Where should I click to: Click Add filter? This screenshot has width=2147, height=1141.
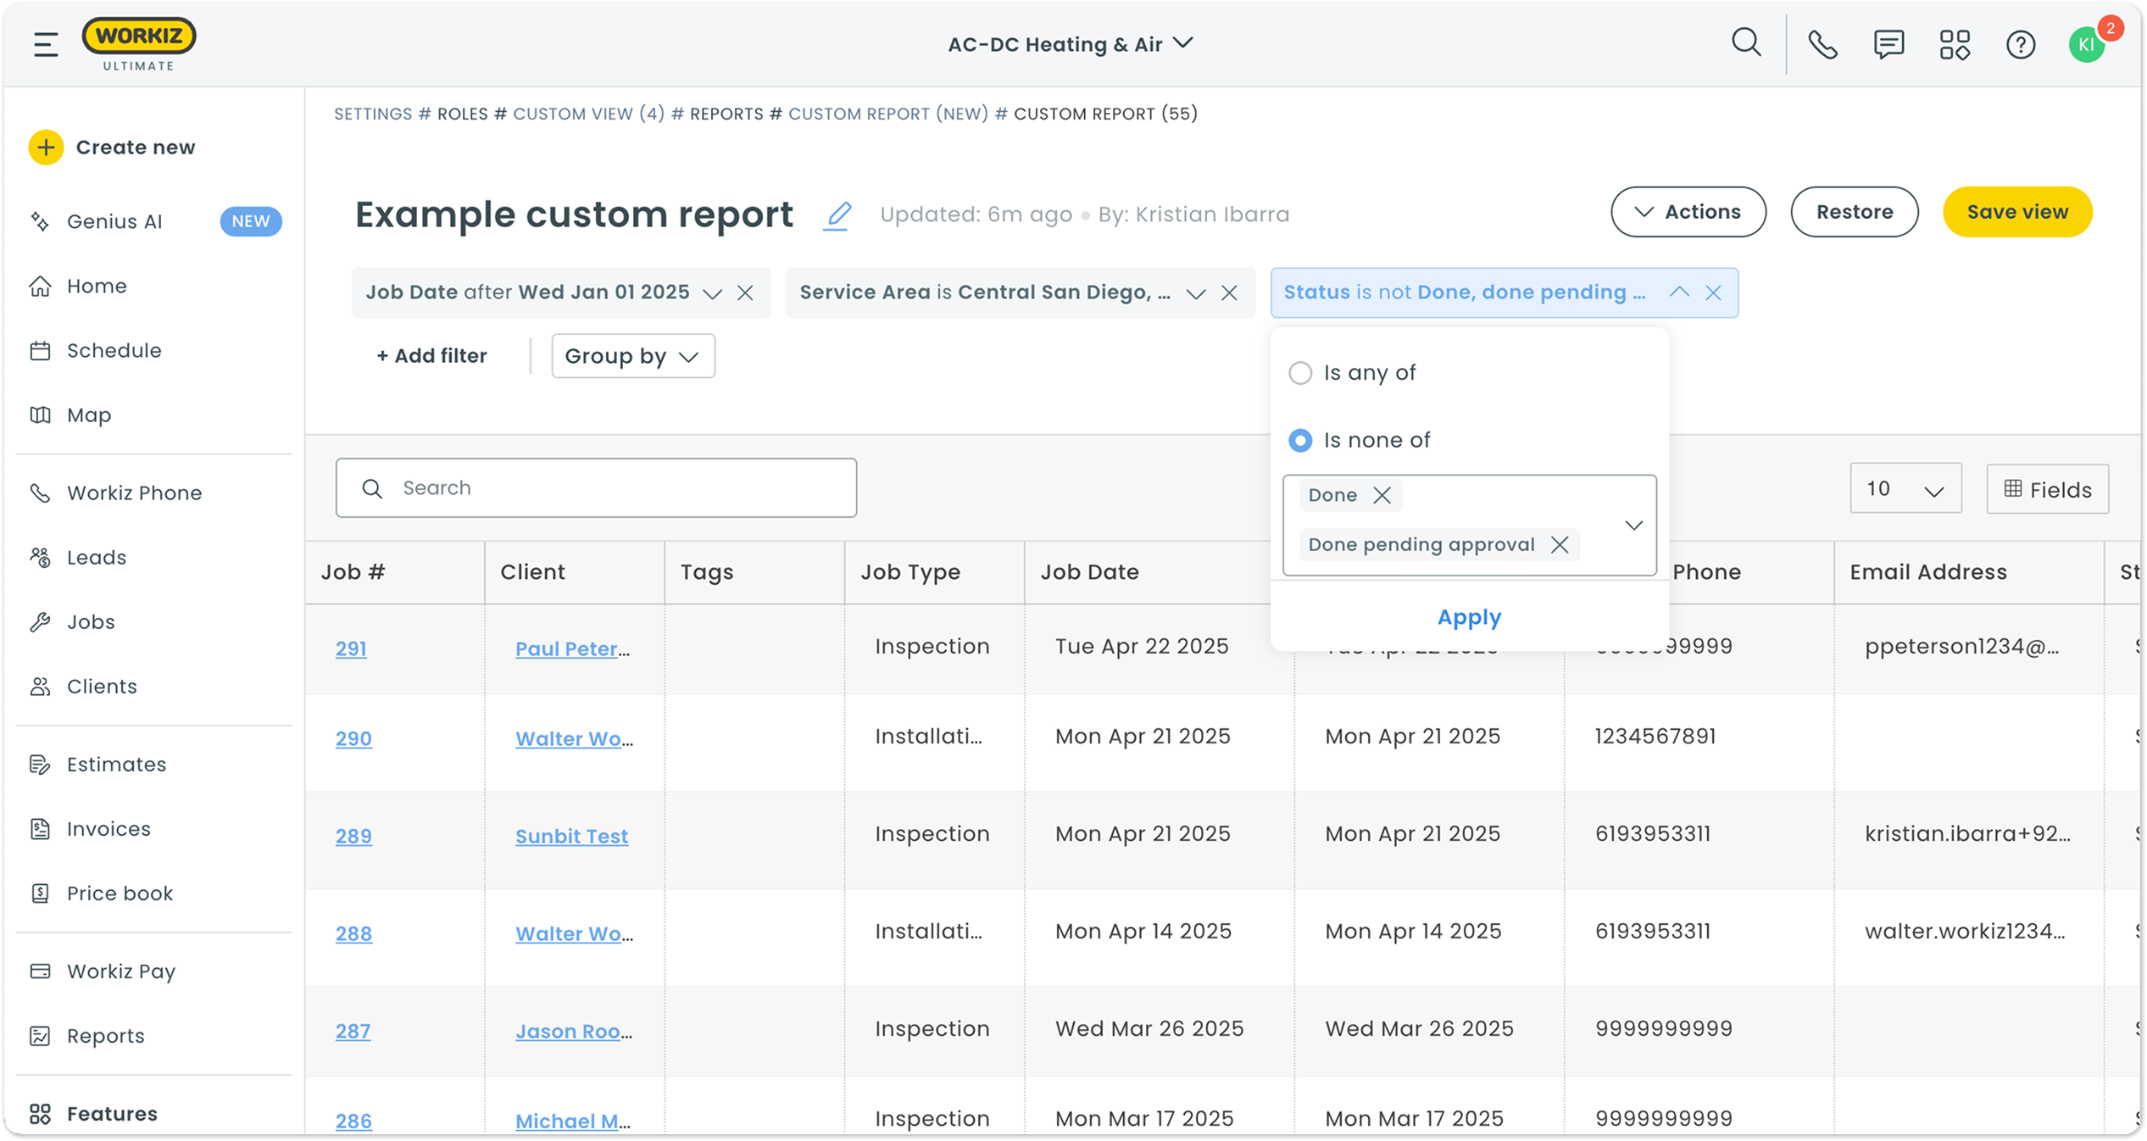(431, 356)
